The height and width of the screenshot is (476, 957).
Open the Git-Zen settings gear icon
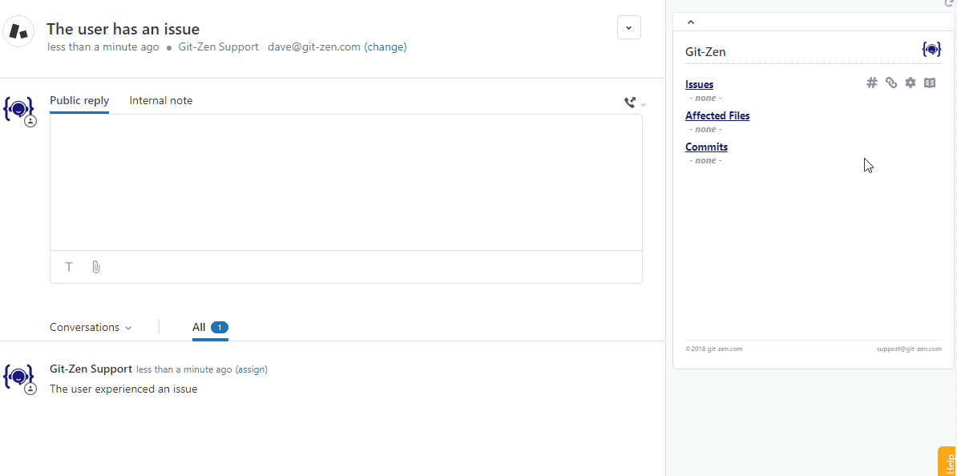tap(910, 83)
